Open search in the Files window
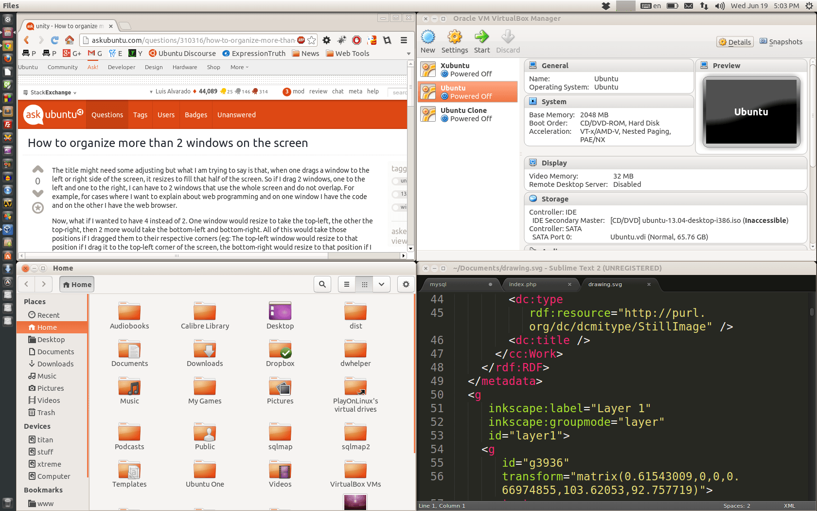This screenshot has width=817, height=511. pos(322,284)
